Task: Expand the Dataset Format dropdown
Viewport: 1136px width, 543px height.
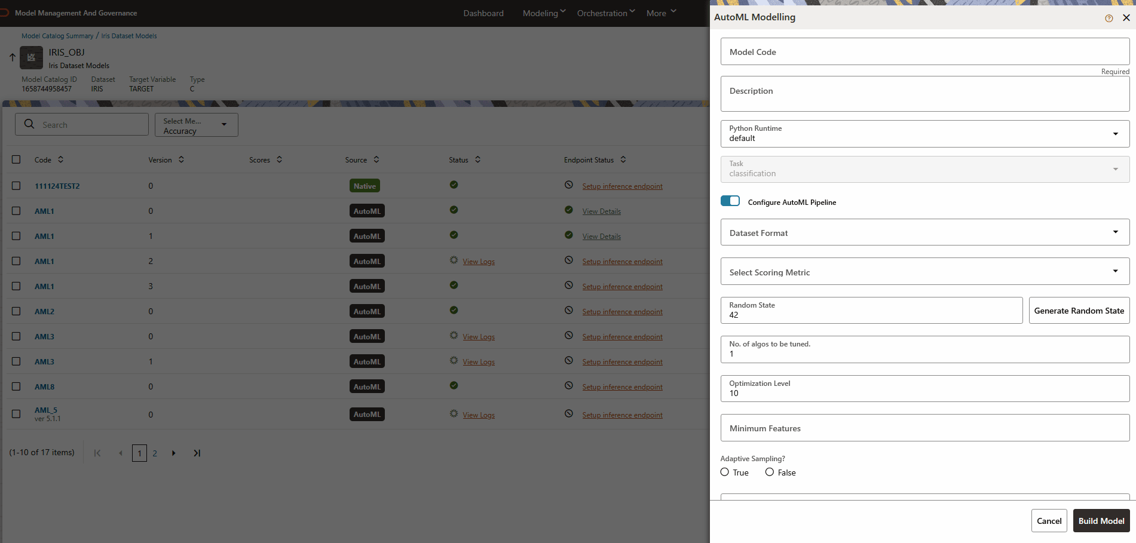Action: pos(1115,232)
